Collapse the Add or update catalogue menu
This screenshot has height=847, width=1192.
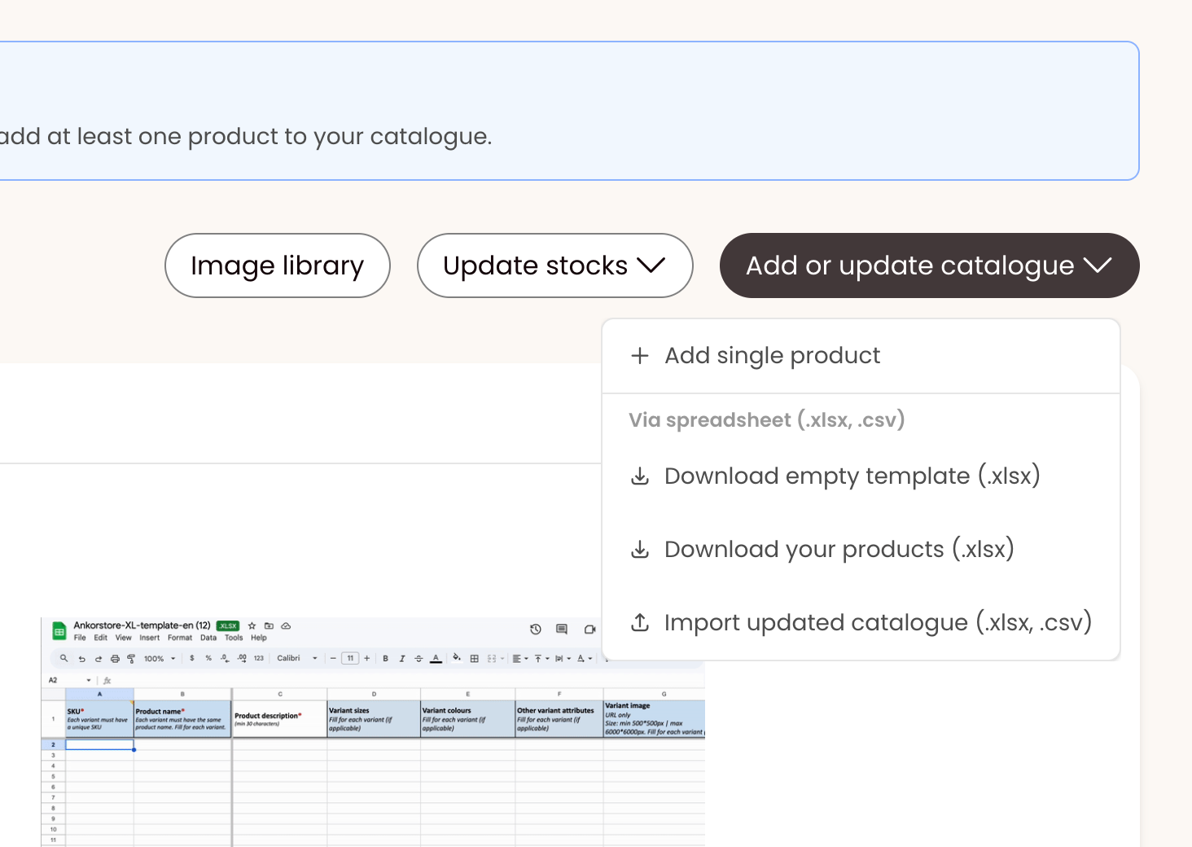[x=929, y=266]
